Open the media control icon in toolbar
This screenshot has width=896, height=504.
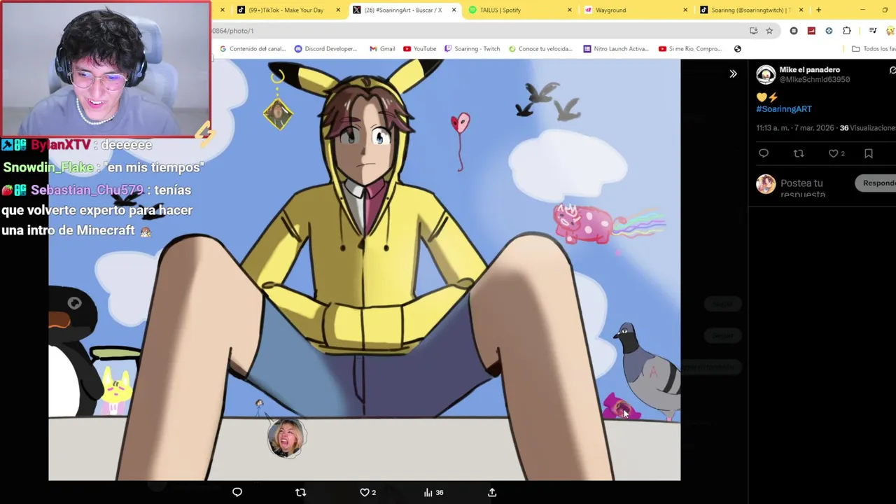(872, 31)
